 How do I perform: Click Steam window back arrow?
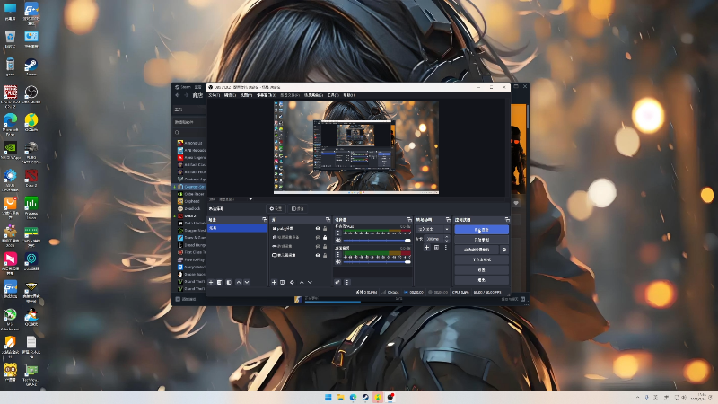tap(178, 95)
